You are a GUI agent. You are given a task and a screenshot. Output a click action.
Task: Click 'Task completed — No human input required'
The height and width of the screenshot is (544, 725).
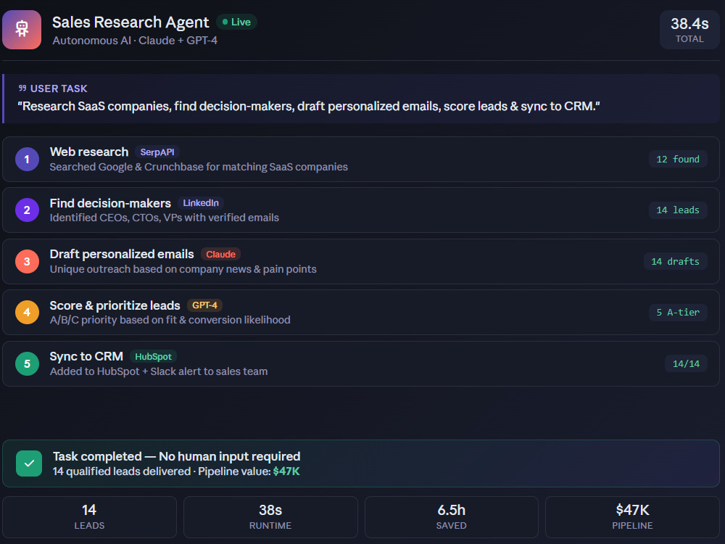click(176, 456)
